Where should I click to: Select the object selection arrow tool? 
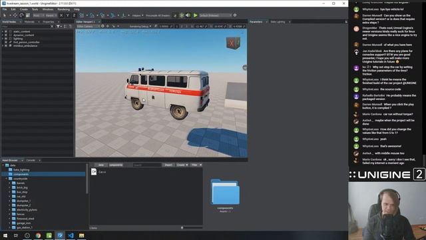(x=5, y=15)
